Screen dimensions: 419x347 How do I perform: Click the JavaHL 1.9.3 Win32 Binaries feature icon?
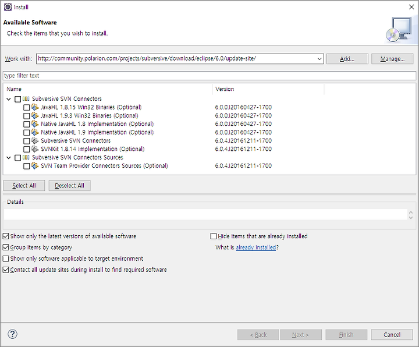(x=35, y=115)
